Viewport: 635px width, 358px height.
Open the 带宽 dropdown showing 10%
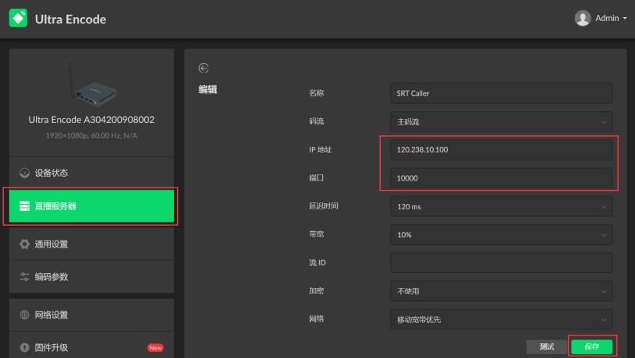pyautogui.click(x=500, y=235)
